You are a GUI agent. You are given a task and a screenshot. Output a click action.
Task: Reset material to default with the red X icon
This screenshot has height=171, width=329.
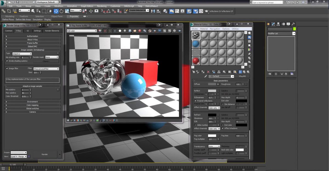[208, 72]
